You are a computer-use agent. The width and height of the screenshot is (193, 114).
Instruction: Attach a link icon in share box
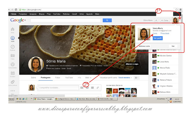(x=98, y=88)
